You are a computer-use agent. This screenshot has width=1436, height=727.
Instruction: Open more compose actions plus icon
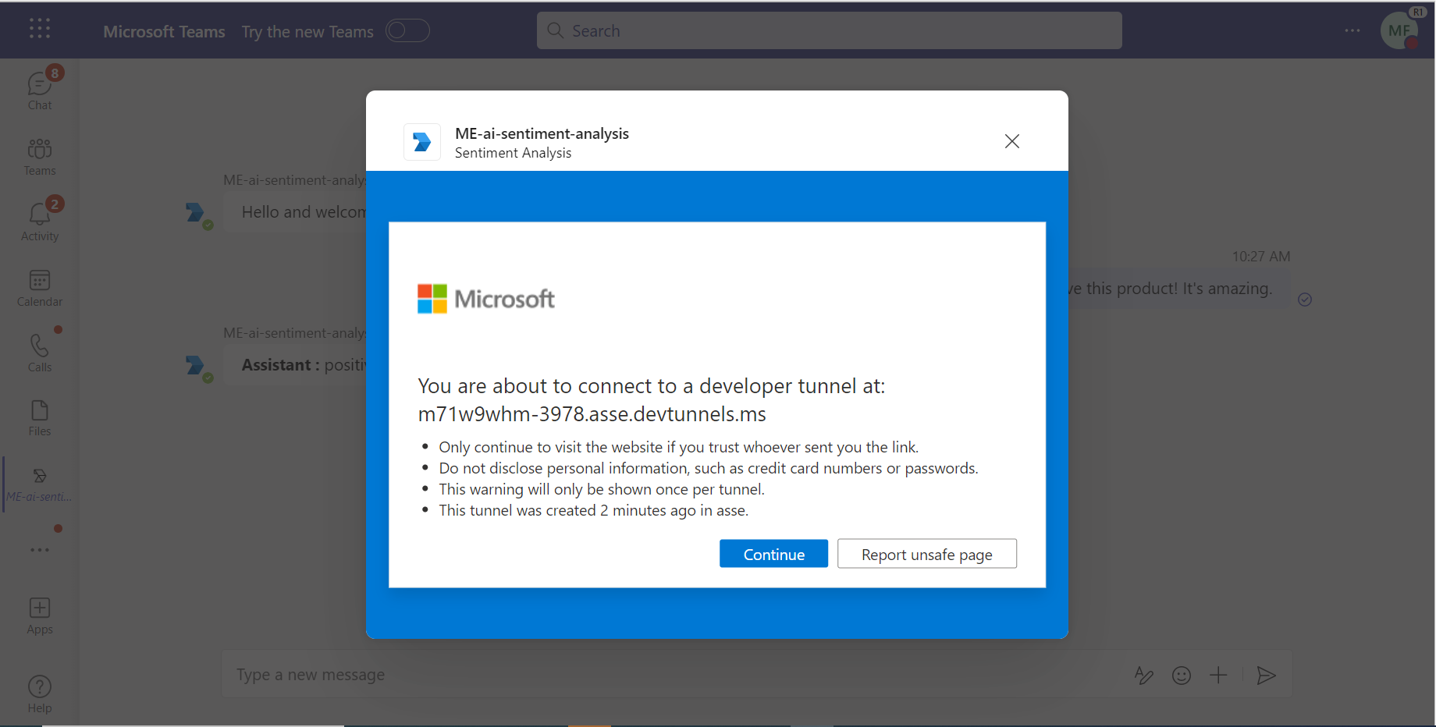tap(1218, 676)
